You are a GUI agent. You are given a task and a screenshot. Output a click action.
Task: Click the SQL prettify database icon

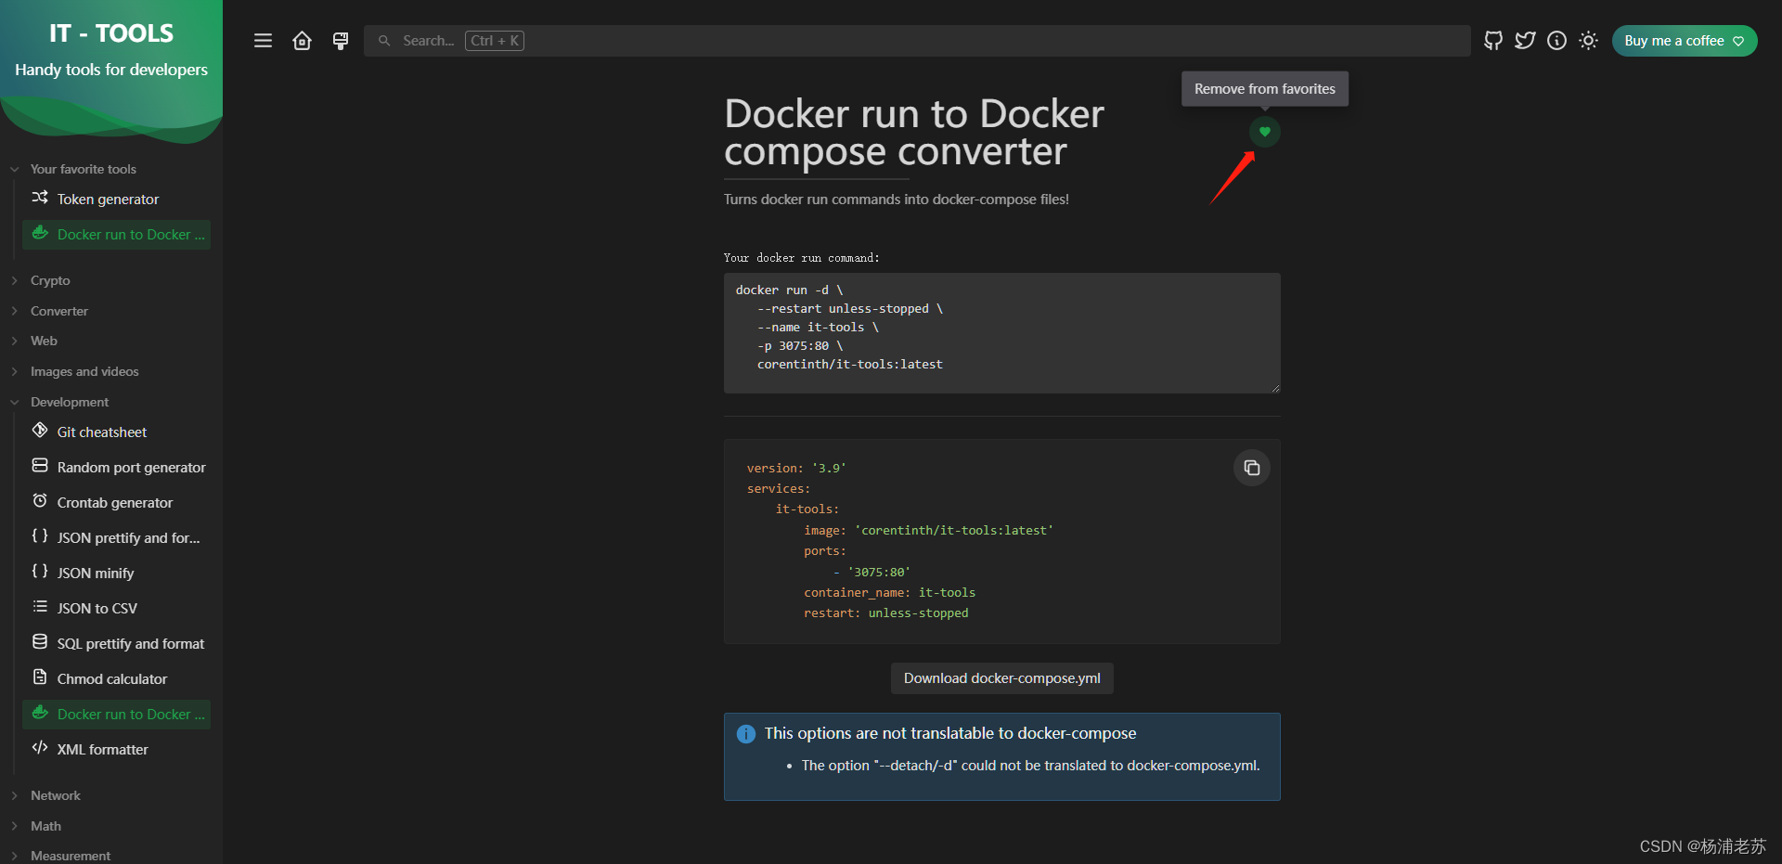click(x=40, y=642)
